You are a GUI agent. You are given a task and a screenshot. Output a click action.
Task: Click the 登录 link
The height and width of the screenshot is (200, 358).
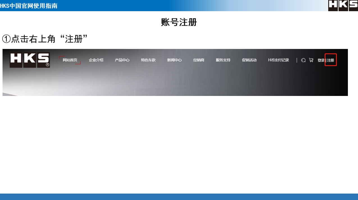click(x=321, y=60)
